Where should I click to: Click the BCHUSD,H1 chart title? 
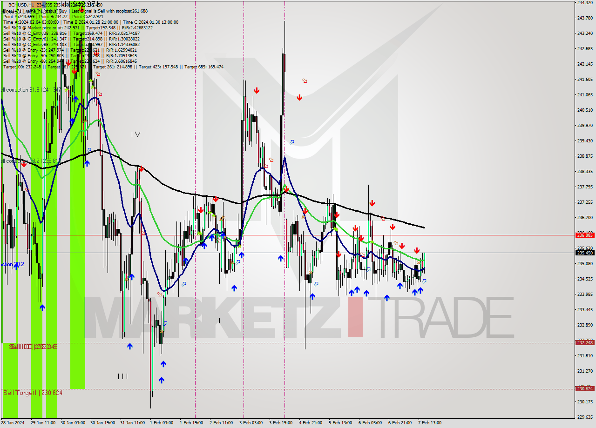pos(21,5)
